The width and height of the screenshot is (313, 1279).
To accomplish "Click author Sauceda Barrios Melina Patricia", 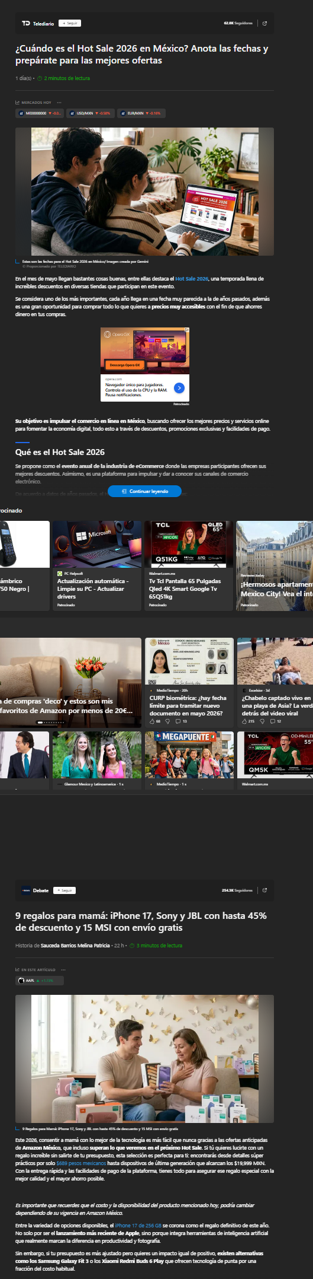I will click(75, 945).
